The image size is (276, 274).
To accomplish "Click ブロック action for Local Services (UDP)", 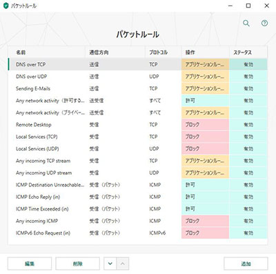I will pos(206,148).
